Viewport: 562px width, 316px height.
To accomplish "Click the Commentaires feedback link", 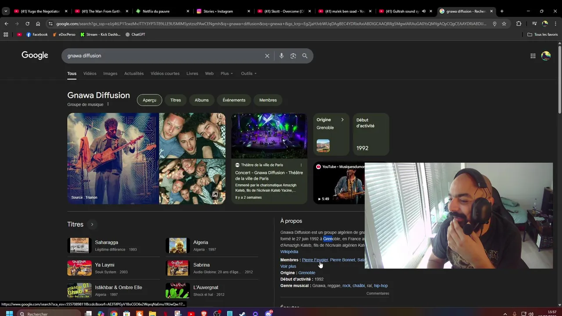I will (x=378, y=294).
